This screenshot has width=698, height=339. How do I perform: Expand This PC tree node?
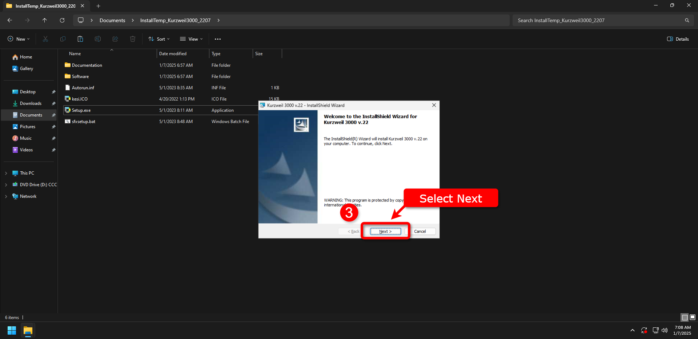(x=6, y=173)
